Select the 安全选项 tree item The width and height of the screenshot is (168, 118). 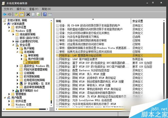coord(33,62)
